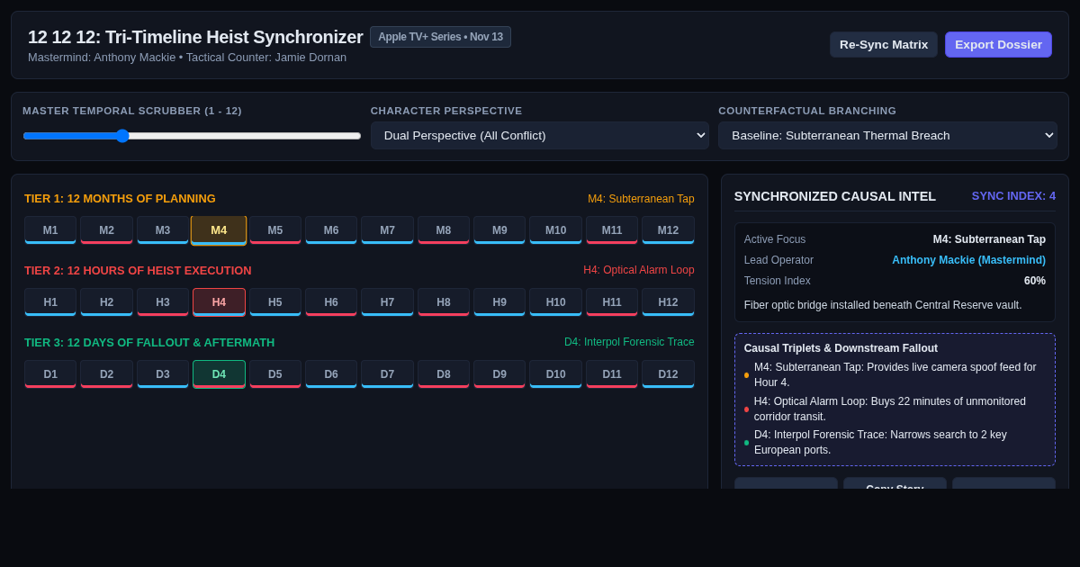1080x567 pixels.
Task: Click the 12 12 12 Tri-Timeline Heist Synchronizer title
Action: [195, 37]
